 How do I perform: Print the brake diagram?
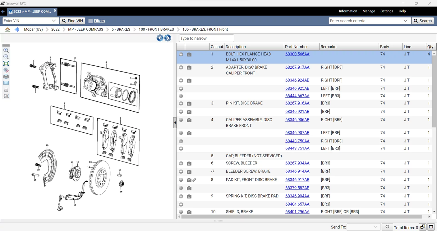[6, 77]
